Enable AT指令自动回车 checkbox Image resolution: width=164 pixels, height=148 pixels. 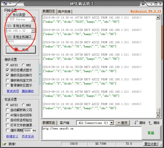tap(7, 115)
